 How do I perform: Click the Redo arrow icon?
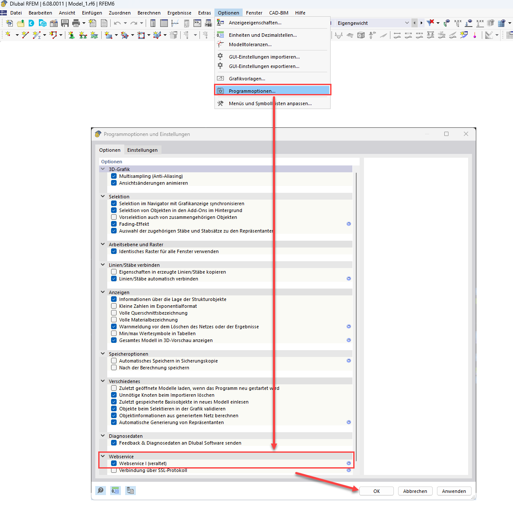click(x=134, y=23)
